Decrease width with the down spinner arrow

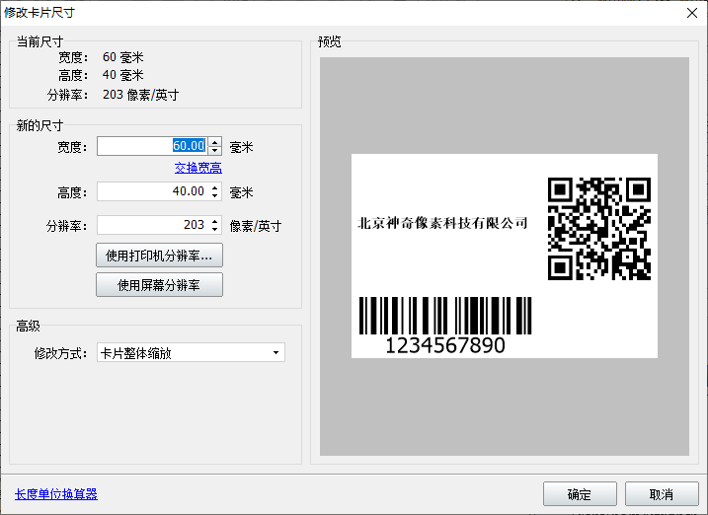click(x=215, y=151)
